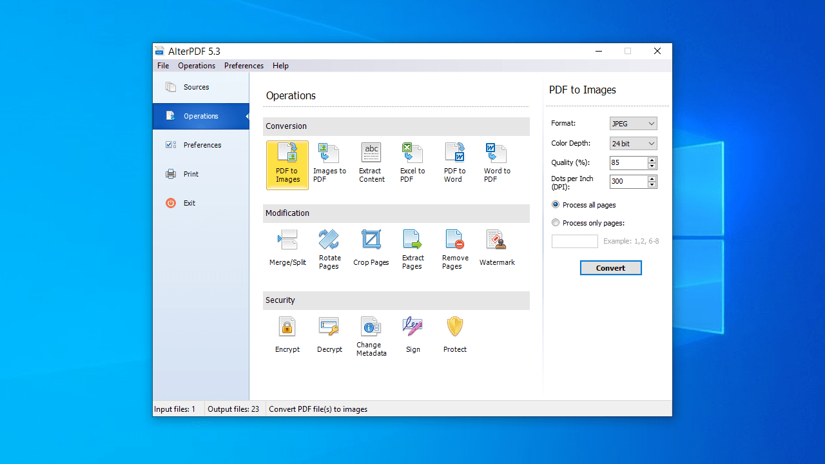Click the Print printer item in sidebar

[x=201, y=174]
